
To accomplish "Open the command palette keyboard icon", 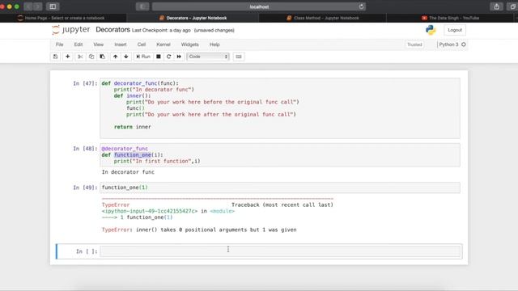I will [x=239, y=57].
